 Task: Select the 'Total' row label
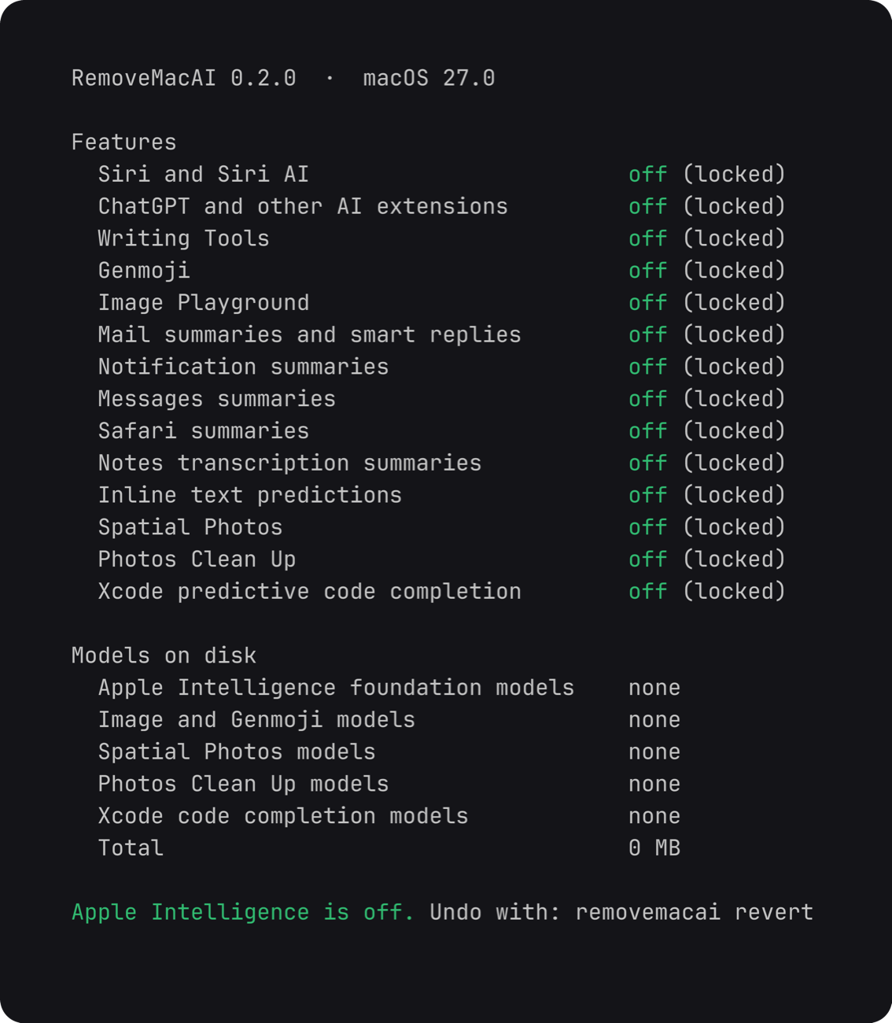click(x=131, y=848)
